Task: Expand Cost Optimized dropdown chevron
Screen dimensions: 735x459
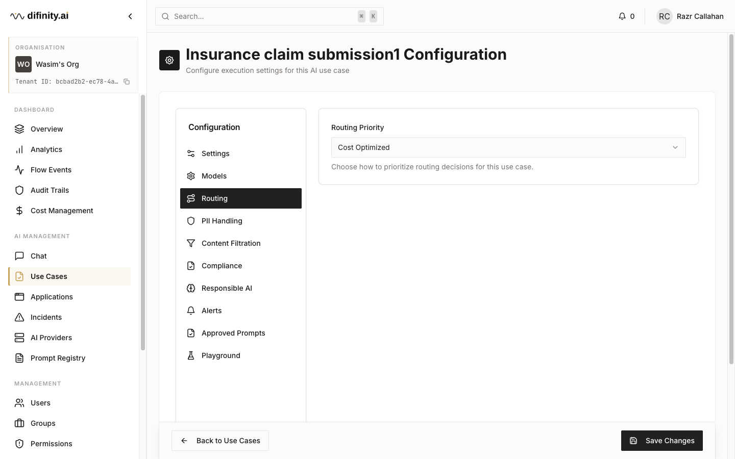Action: (x=675, y=147)
